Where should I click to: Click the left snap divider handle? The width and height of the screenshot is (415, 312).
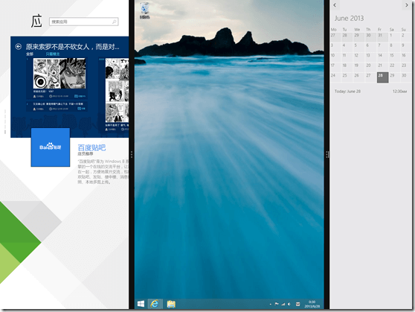coord(132,154)
